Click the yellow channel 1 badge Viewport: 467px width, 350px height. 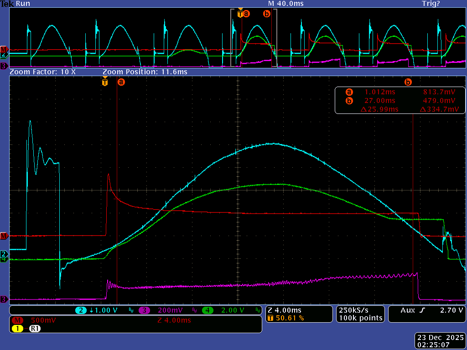(18, 328)
